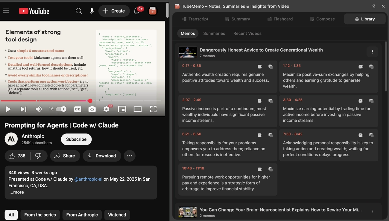The width and height of the screenshot is (389, 221).
Task: Dislike the video
Action: 39,156
